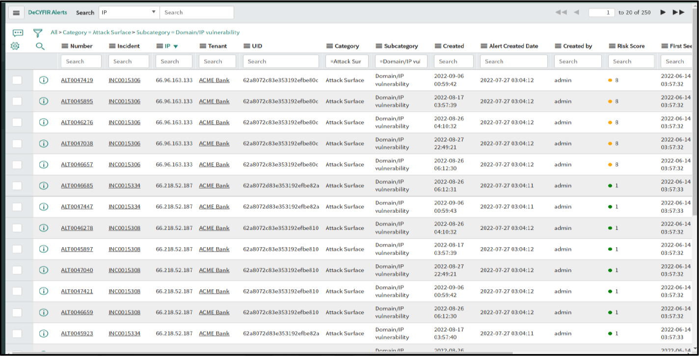Open the list controls hamburger menu

tap(16, 13)
